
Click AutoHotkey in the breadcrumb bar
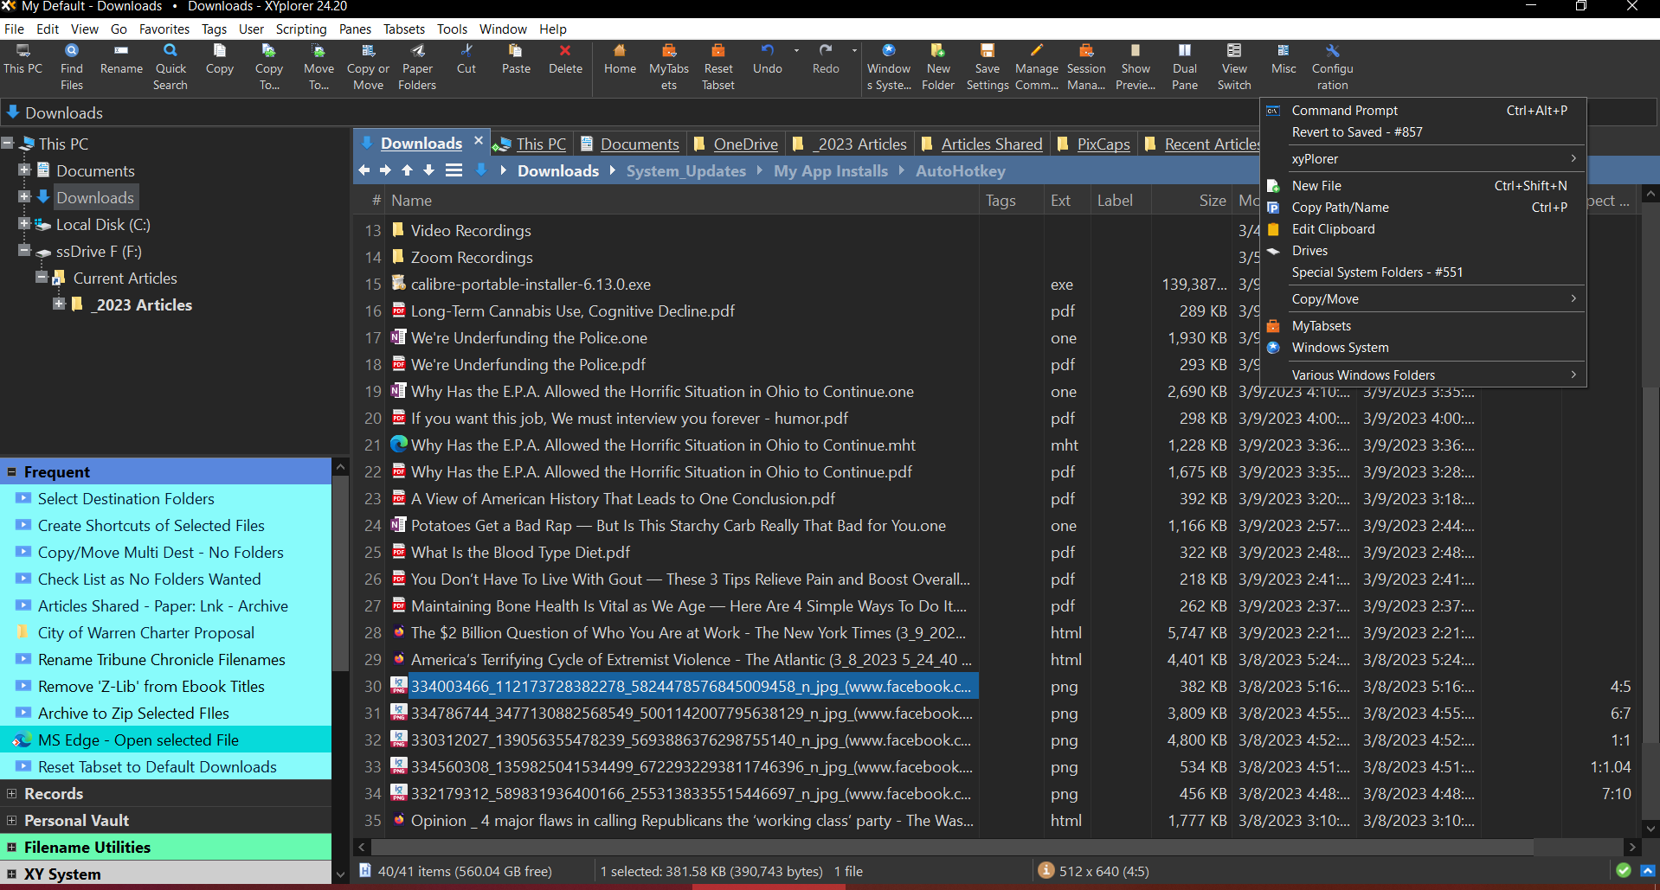tap(960, 171)
